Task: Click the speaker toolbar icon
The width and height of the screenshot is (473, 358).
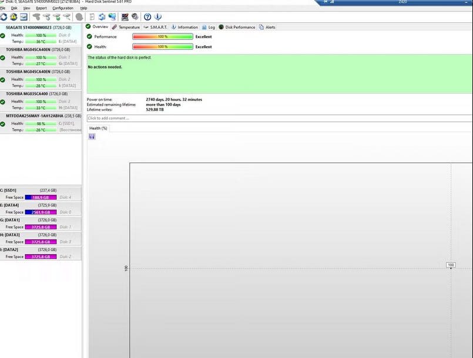Action: coord(135,16)
